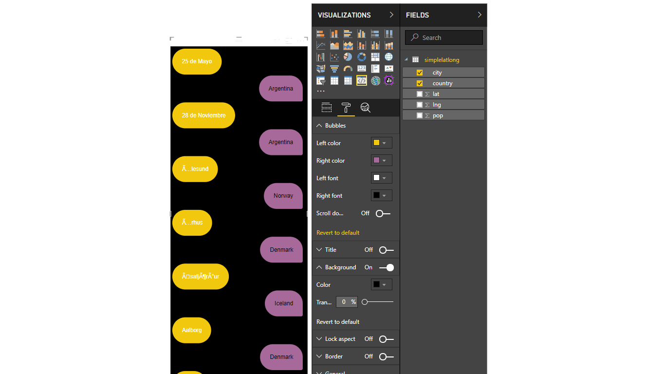Select the pie chart visual

pos(348,57)
